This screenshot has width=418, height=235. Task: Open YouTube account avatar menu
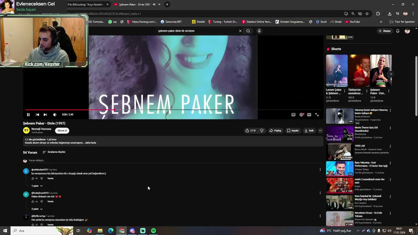tap(407, 31)
